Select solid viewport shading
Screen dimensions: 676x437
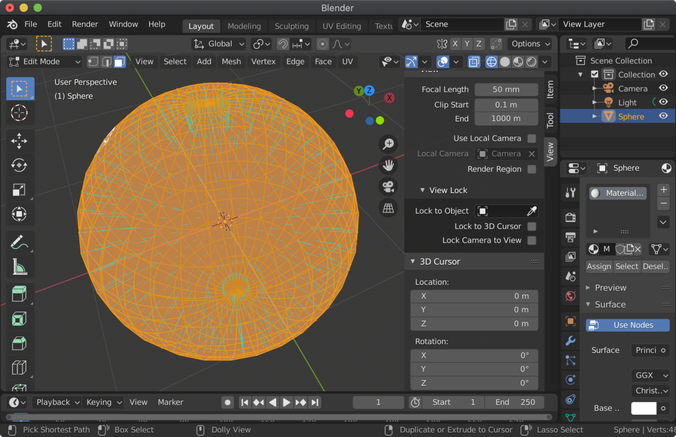[x=505, y=61]
